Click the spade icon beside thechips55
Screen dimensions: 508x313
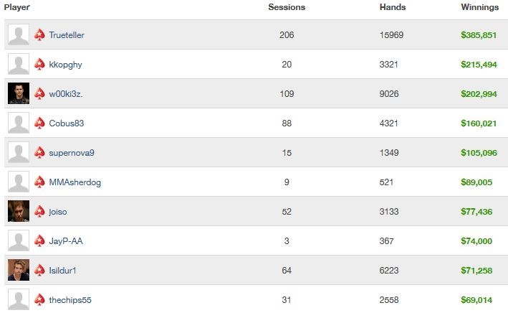(x=39, y=299)
